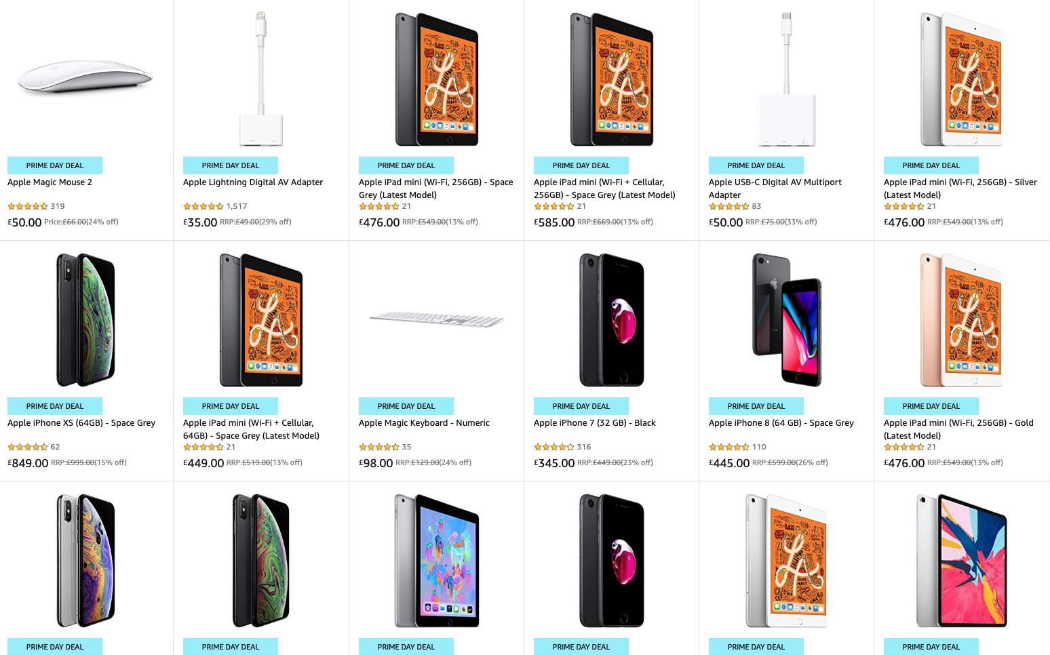Click the Apple USB-C Digital AV Multiport Adapter image

pos(787,79)
